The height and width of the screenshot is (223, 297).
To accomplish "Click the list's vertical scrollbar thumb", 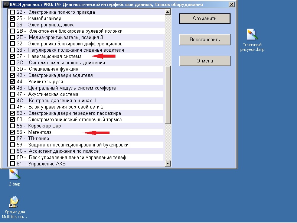I will 167,95.
